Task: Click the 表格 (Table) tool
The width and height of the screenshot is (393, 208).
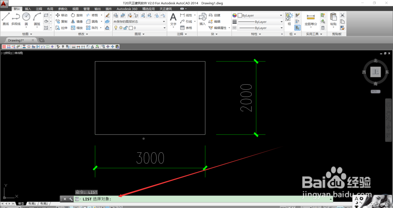Action: pos(186,28)
